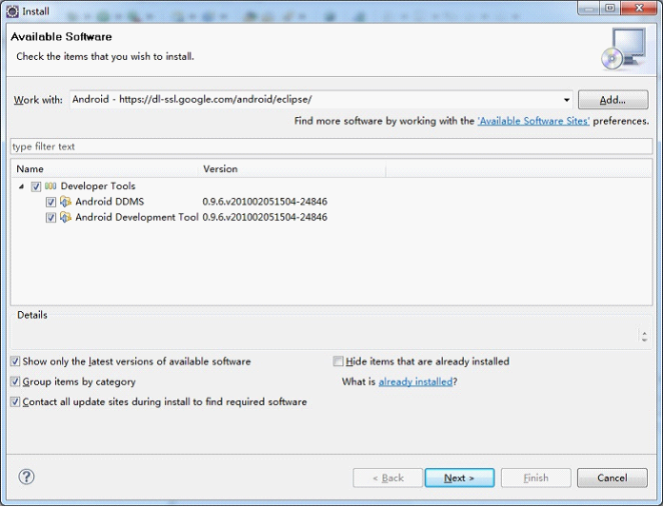The width and height of the screenshot is (663, 507).
Task: Collapse the Developer Tools tree node
Action: click(x=21, y=186)
